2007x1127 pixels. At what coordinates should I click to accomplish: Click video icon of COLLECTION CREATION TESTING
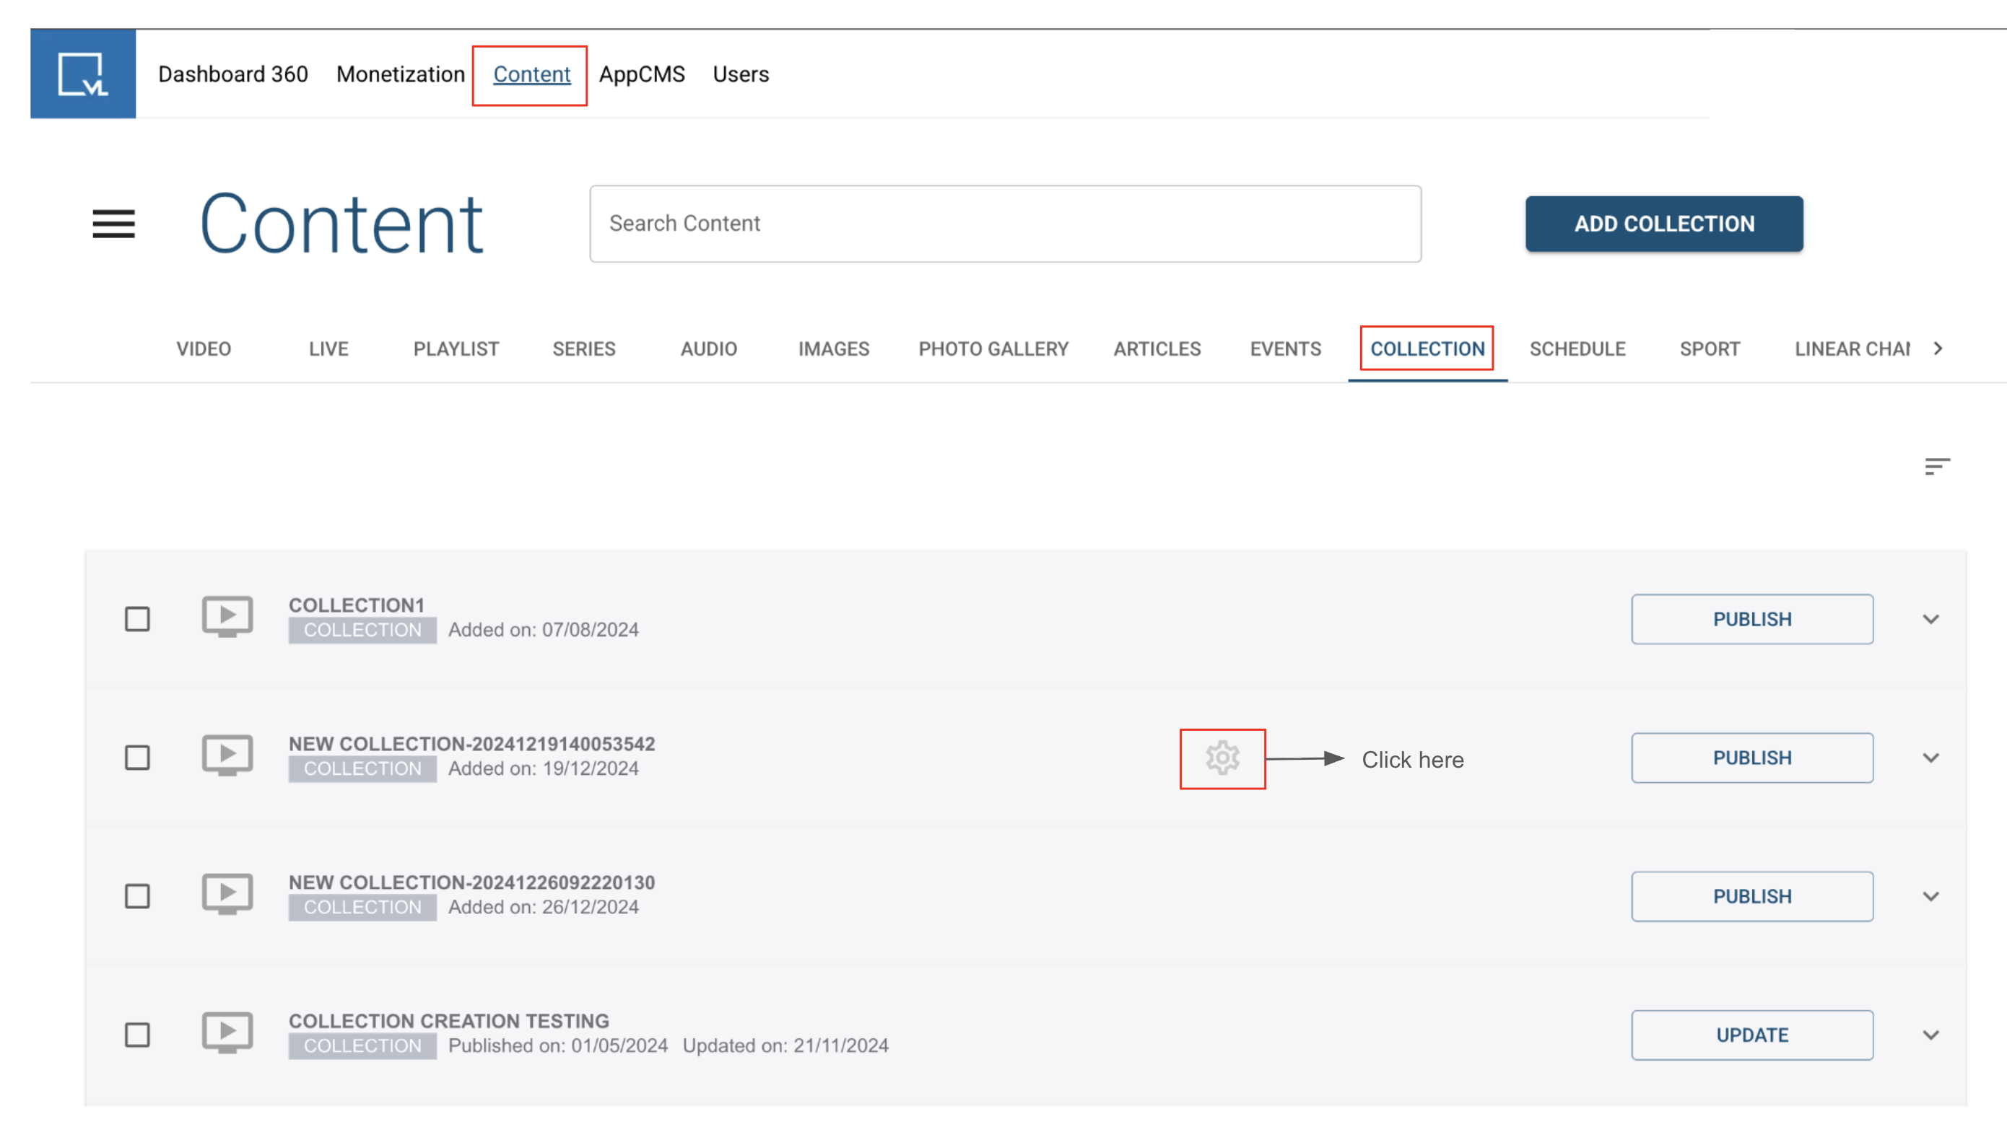click(x=227, y=1032)
